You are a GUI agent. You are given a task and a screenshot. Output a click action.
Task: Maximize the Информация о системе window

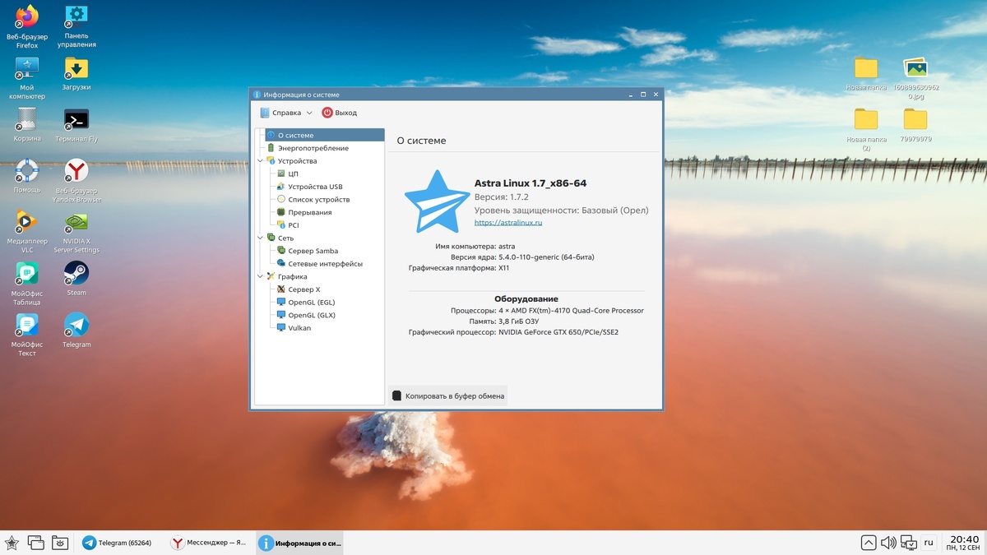(643, 95)
